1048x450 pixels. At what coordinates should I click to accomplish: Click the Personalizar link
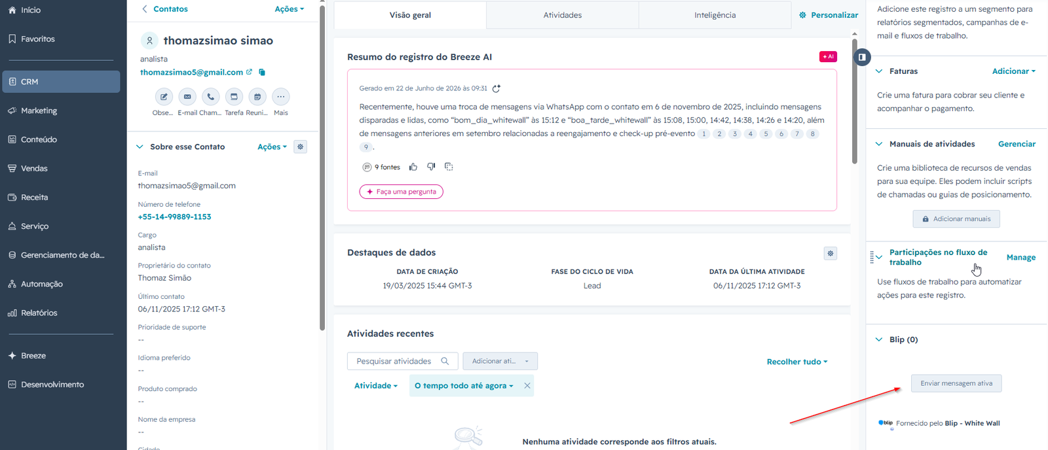coord(829,15)
